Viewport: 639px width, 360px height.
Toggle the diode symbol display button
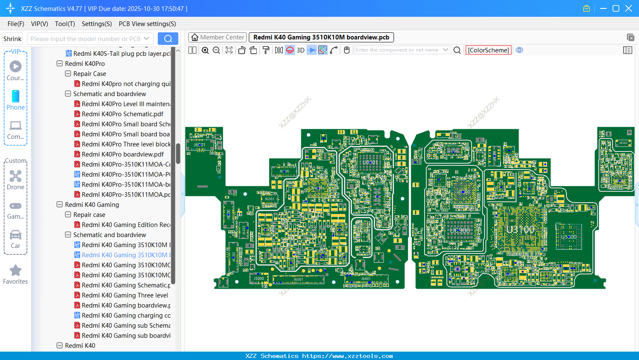(x=311, y=50)
